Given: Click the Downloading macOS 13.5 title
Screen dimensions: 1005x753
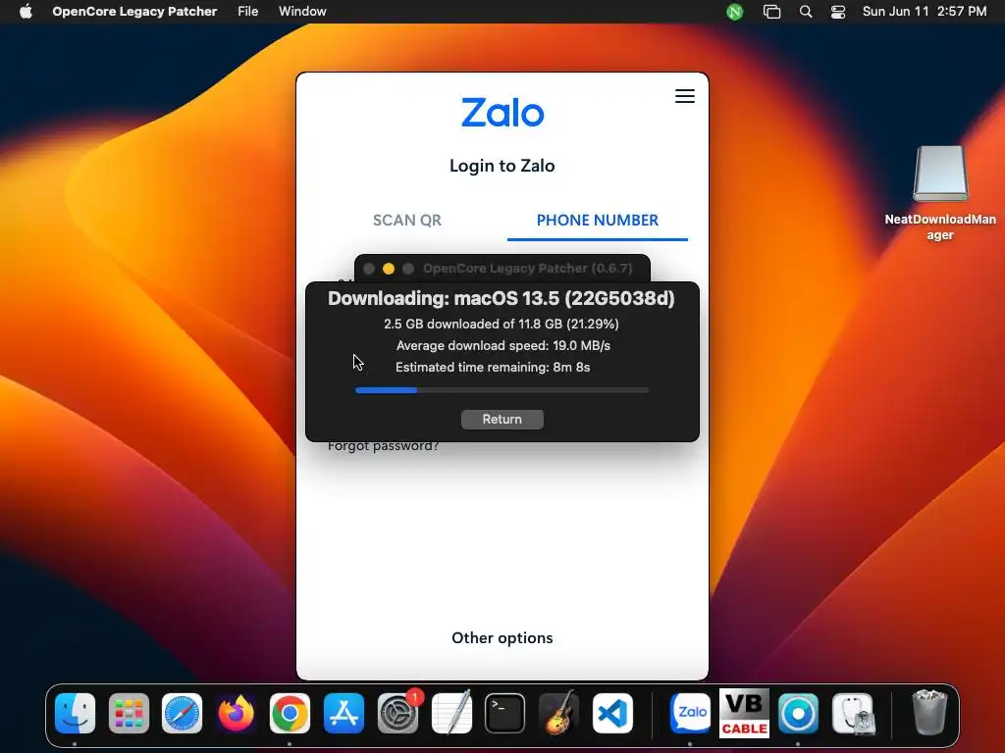Looking at the screenshot, I should (502, 298).
